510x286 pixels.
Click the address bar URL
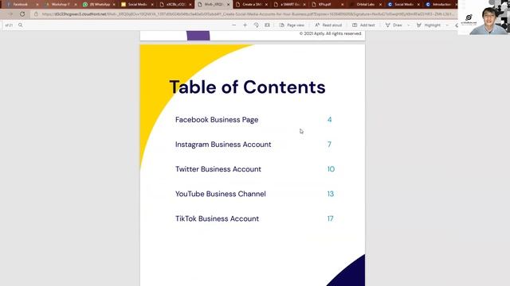click(247, 14)
